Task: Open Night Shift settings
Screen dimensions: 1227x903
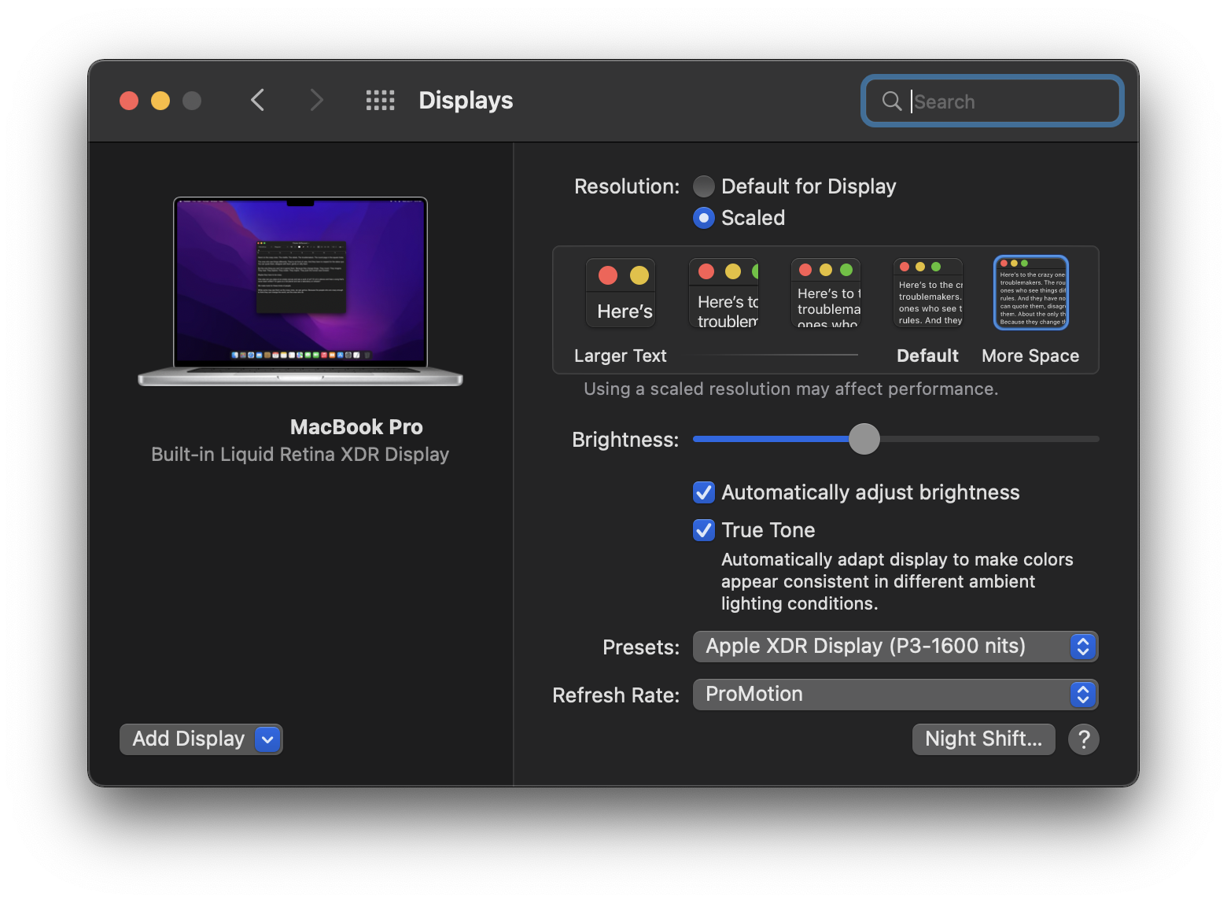Action: [x=983, y=739]
